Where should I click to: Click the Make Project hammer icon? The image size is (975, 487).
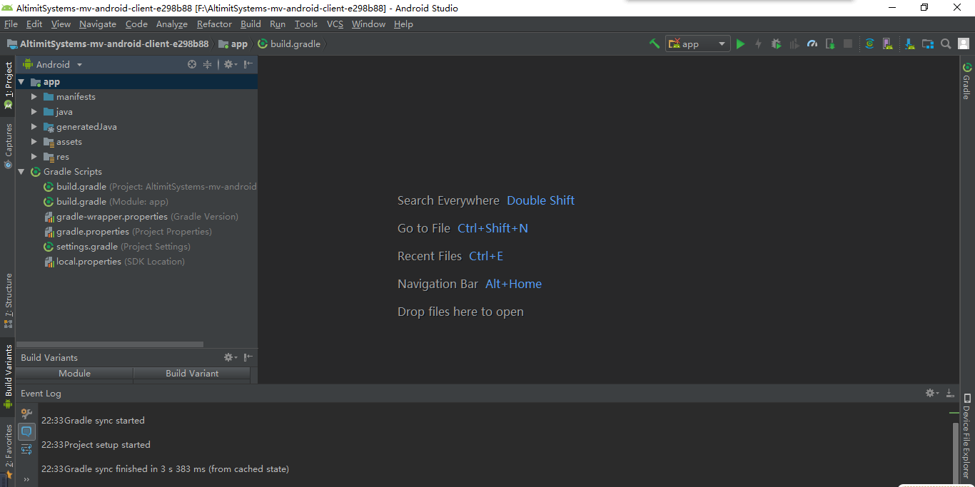(654, 43)
